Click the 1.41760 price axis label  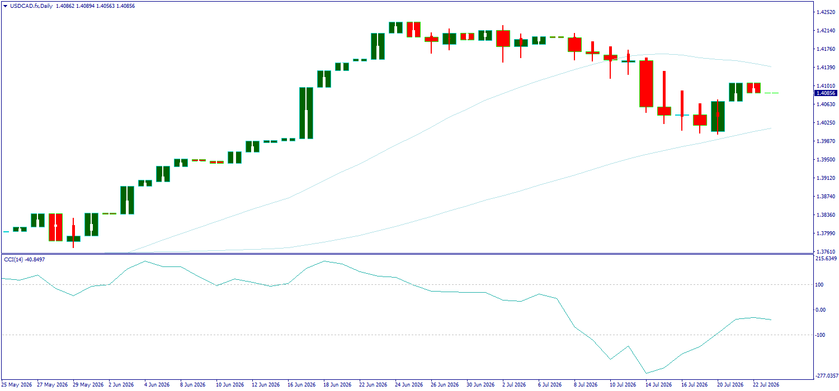click(x=826, y=49)
